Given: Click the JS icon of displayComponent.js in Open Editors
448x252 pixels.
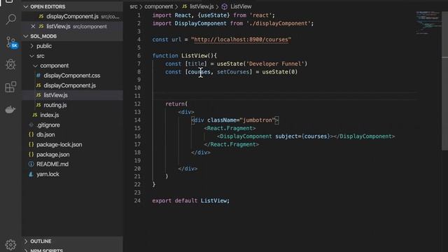Looking at the screenshot, I should [41, 17].
